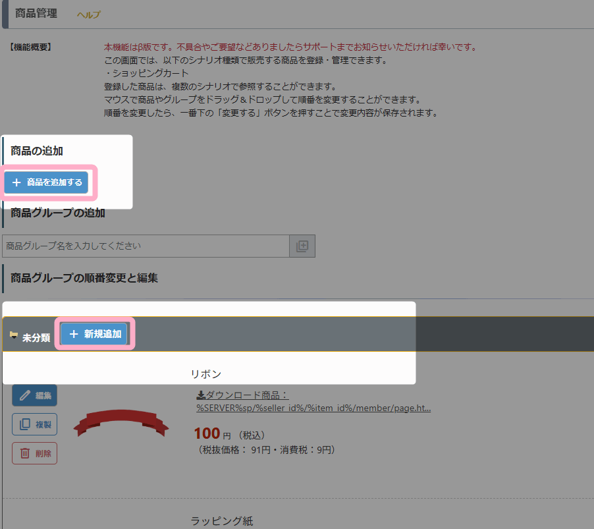Click the 【機能概要】 label
Viewport: 594px width, 529px height.
(x=30, y=47)
